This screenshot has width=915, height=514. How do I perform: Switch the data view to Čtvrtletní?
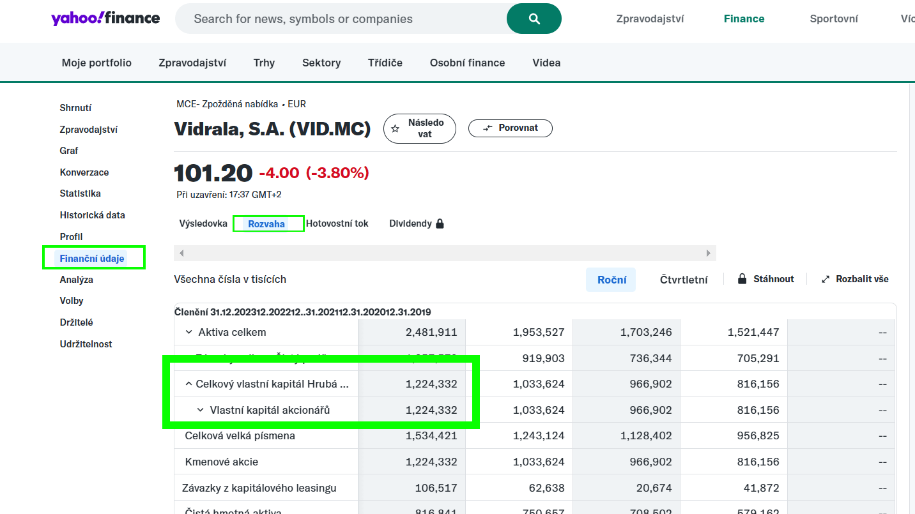tap(684, 278)
